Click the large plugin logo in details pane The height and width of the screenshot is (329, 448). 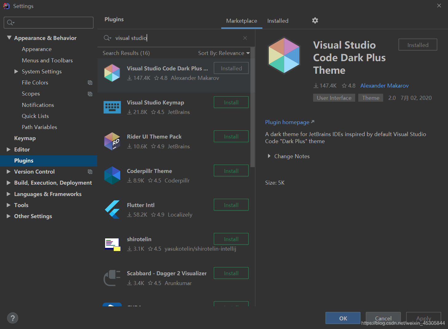284,56
